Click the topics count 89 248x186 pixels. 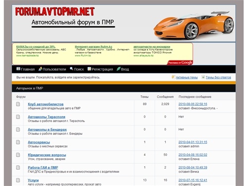click(145, 104)
